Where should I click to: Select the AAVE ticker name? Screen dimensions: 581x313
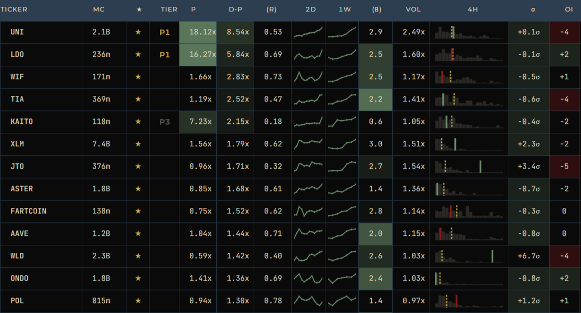19,233
